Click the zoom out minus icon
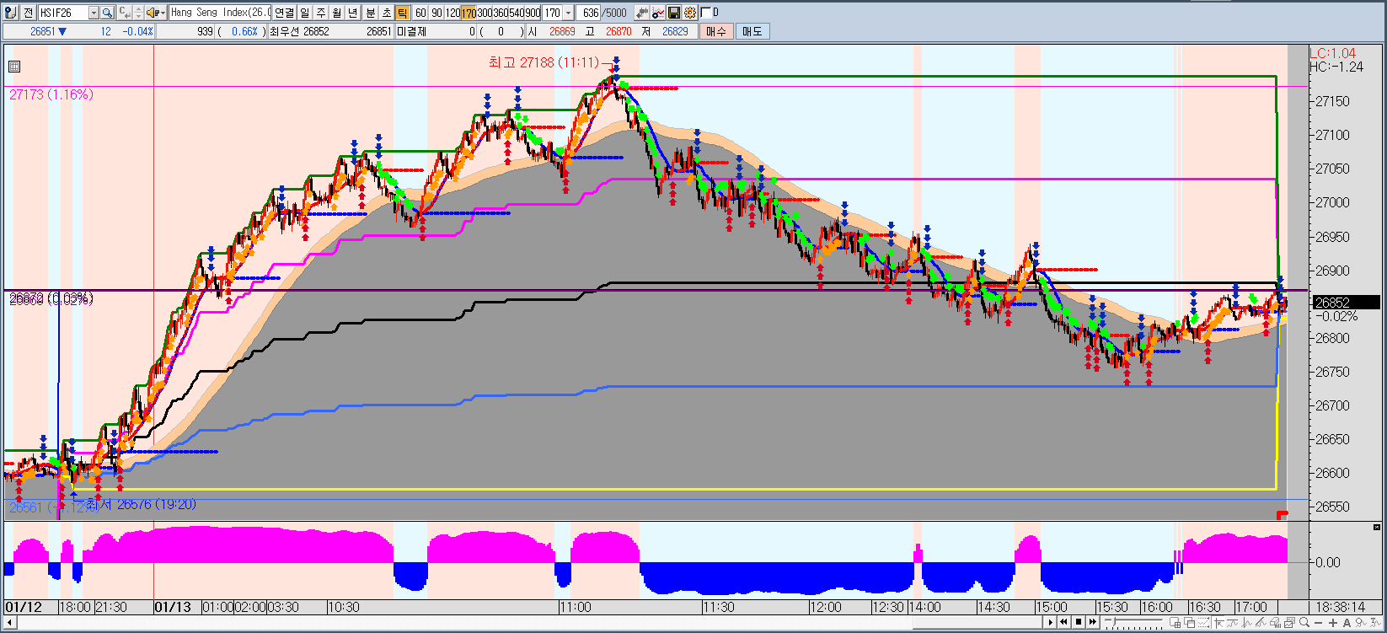Screen dimensions: 1387x633 pos(1318,623)
